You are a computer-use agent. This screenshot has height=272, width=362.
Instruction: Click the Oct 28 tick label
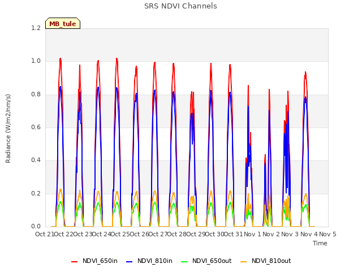(177, 234)
